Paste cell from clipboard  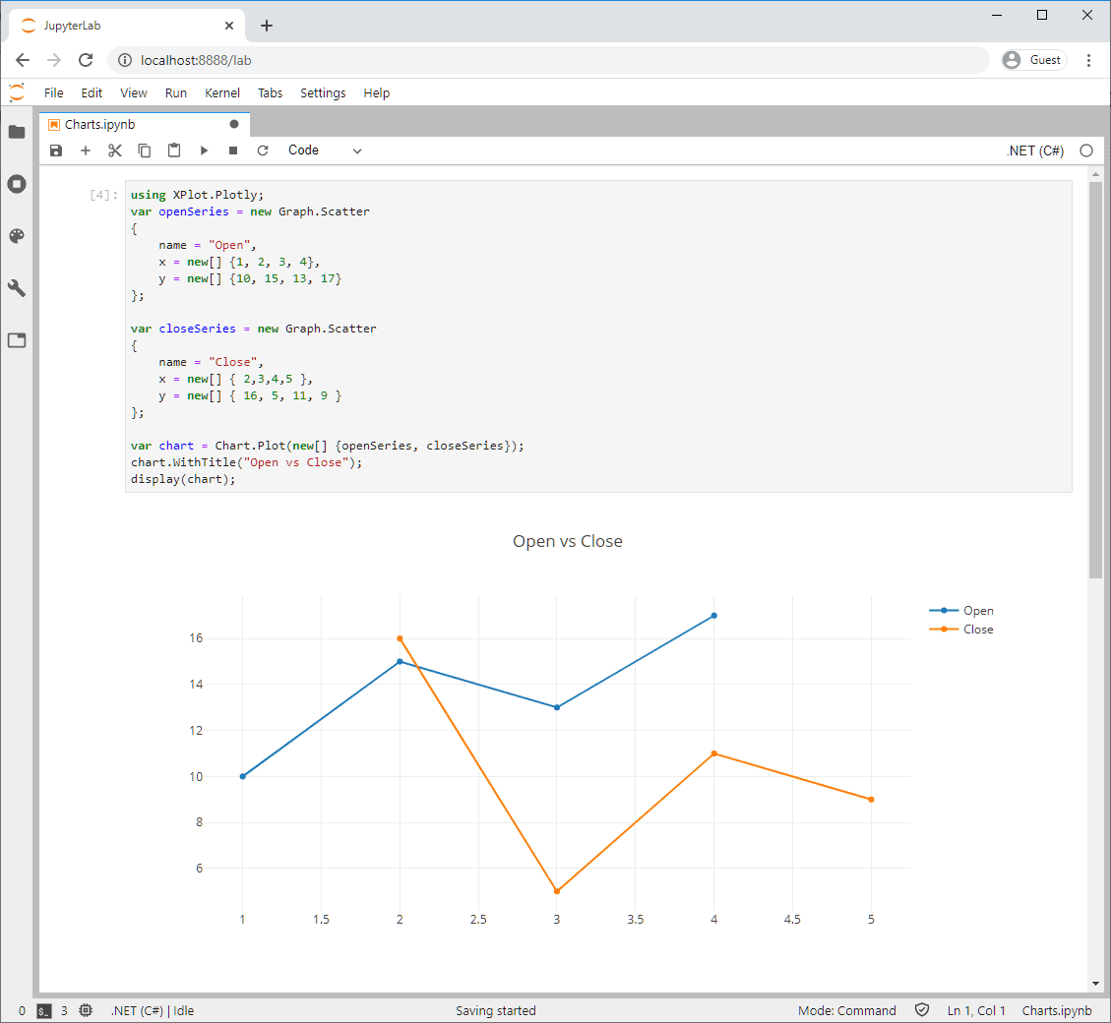coord(174,150)
